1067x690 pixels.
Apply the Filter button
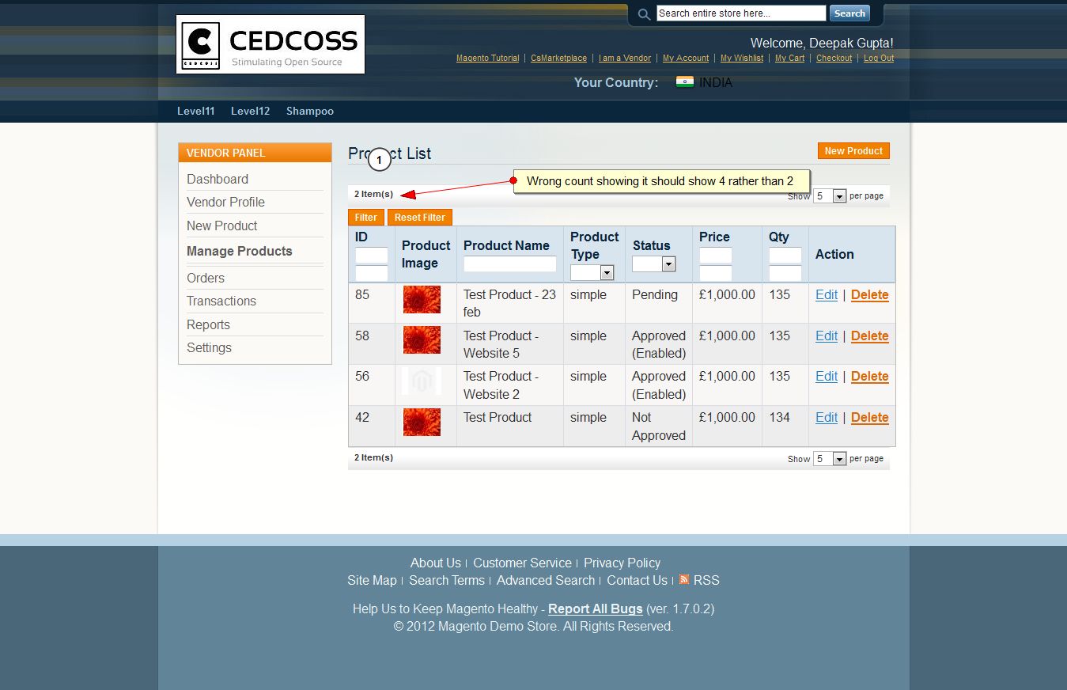tap(365, 217)
